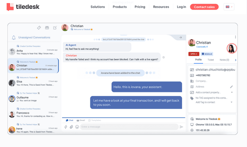247x147 pixels.
Task: Click the Unassigned Conversations bell icon
Action: coord(14,38)
